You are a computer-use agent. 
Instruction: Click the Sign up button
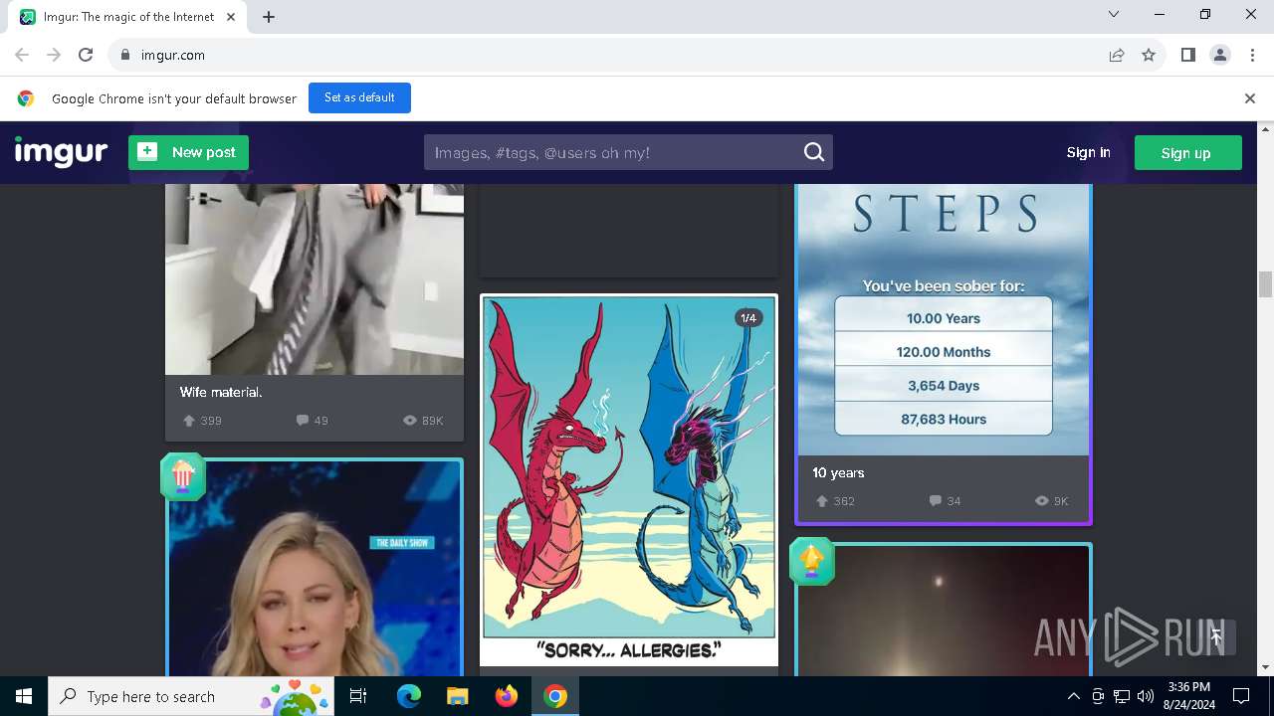[x=1187, y=152]
